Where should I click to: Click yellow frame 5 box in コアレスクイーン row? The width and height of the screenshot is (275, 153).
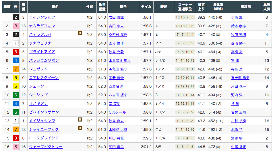pyautogui.click(x=16, y=78)
